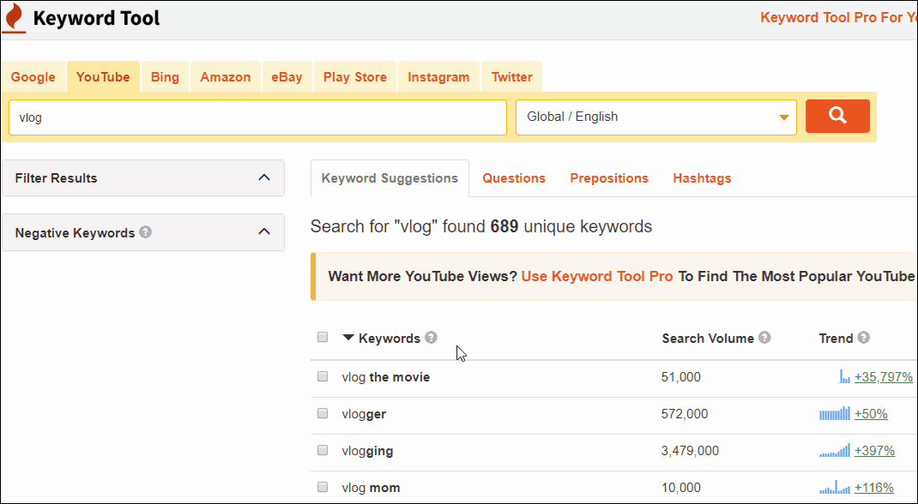The image size is (918, 504).
Task: Click the keyword vlog the movie
Action: (x=386, y=377)
